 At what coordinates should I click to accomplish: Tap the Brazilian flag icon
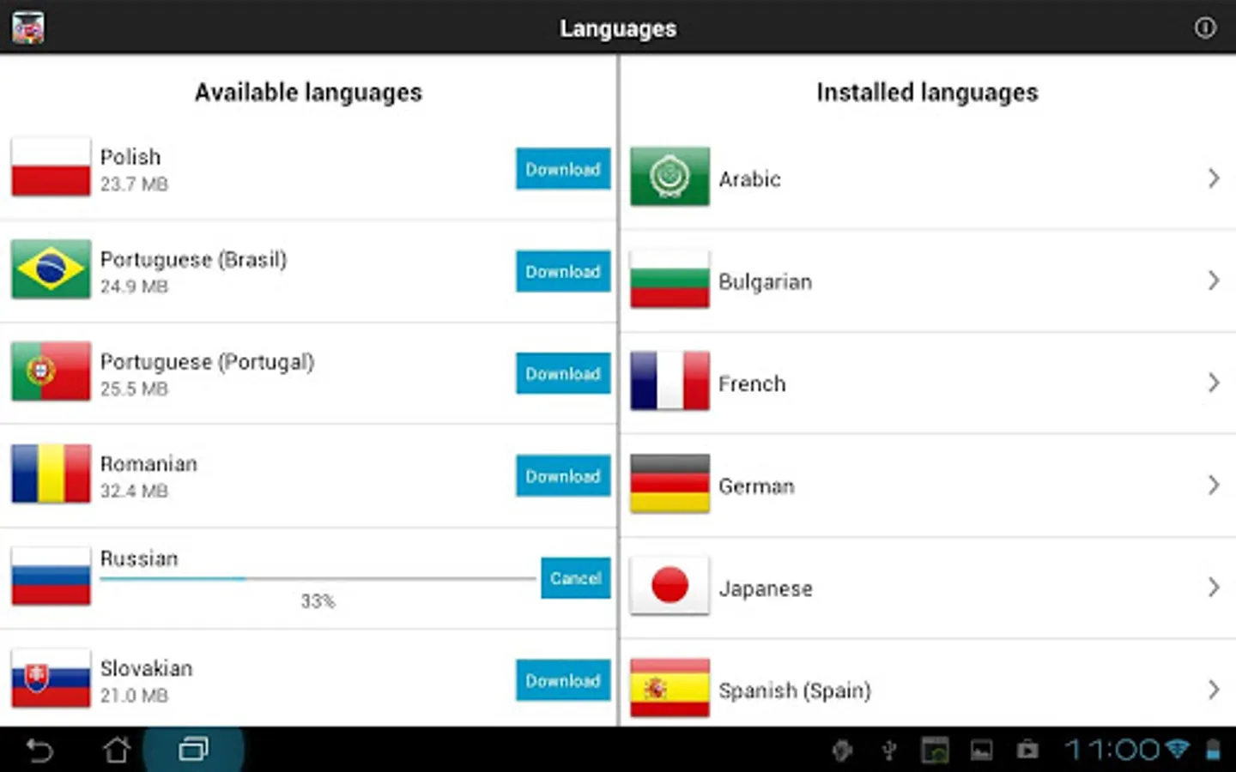(x=51, y=269)
